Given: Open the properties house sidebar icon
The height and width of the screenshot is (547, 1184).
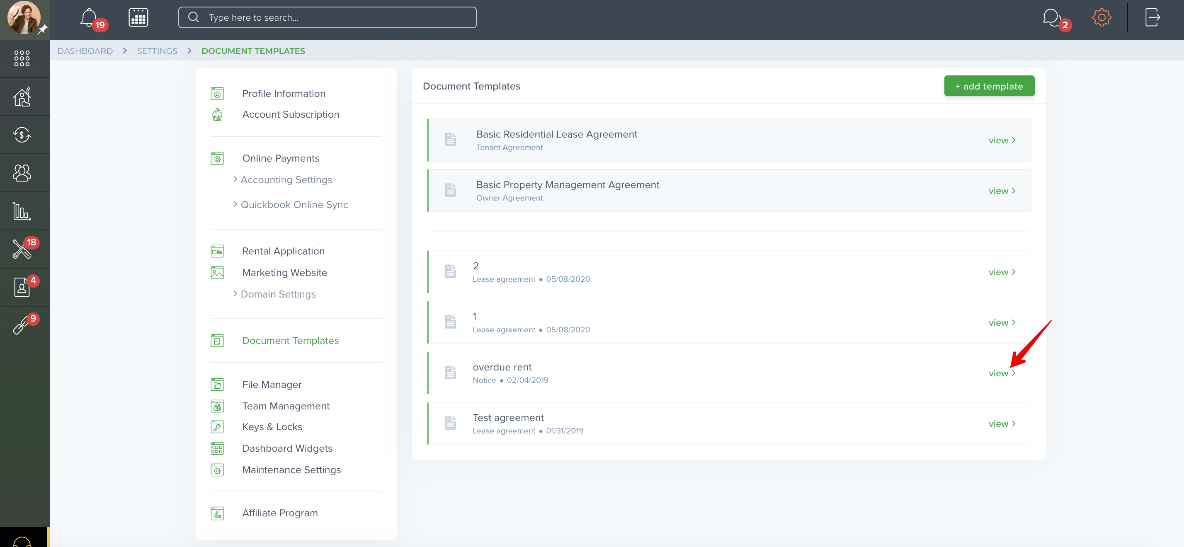Looking at the screenshot, I should click(22, 97).
